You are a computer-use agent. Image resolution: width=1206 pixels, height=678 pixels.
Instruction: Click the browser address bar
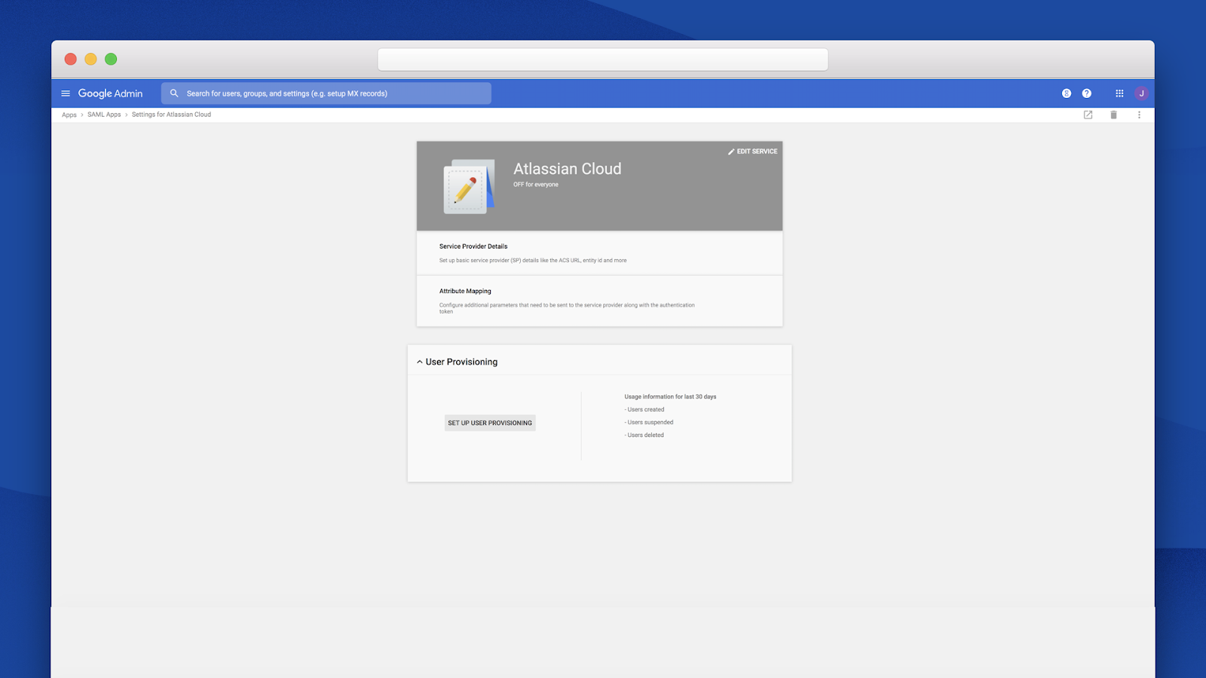click(603, 60)
